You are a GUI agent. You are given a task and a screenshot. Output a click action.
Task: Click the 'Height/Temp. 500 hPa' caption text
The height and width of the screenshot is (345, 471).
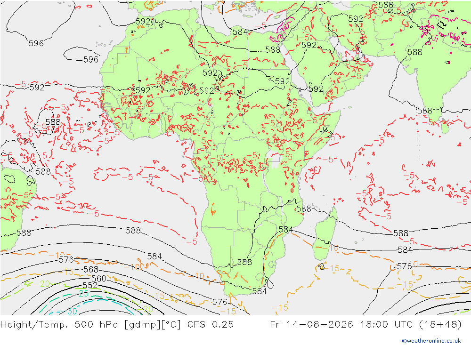tap(60, 324)
